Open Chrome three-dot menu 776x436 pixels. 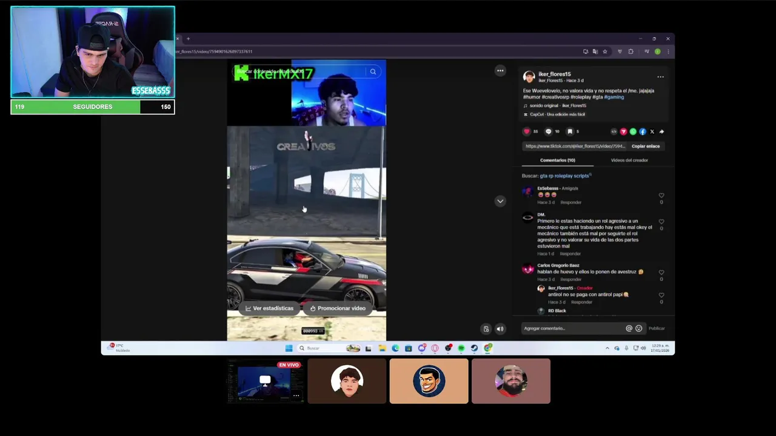pyautogui.click(x=667, y=51)
